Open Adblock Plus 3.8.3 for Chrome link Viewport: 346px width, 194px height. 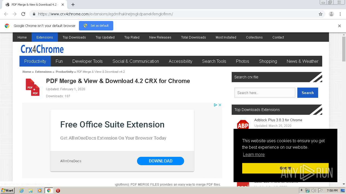(x=278, y=120)
